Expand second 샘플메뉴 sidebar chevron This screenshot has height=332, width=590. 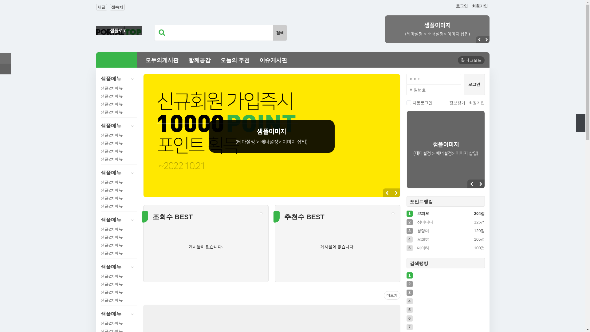pos(132,126)
